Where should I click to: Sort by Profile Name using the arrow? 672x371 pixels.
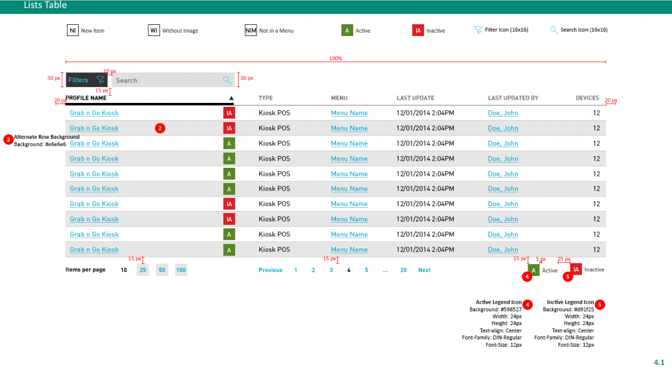pyautogui.click(x=231, y=98)
